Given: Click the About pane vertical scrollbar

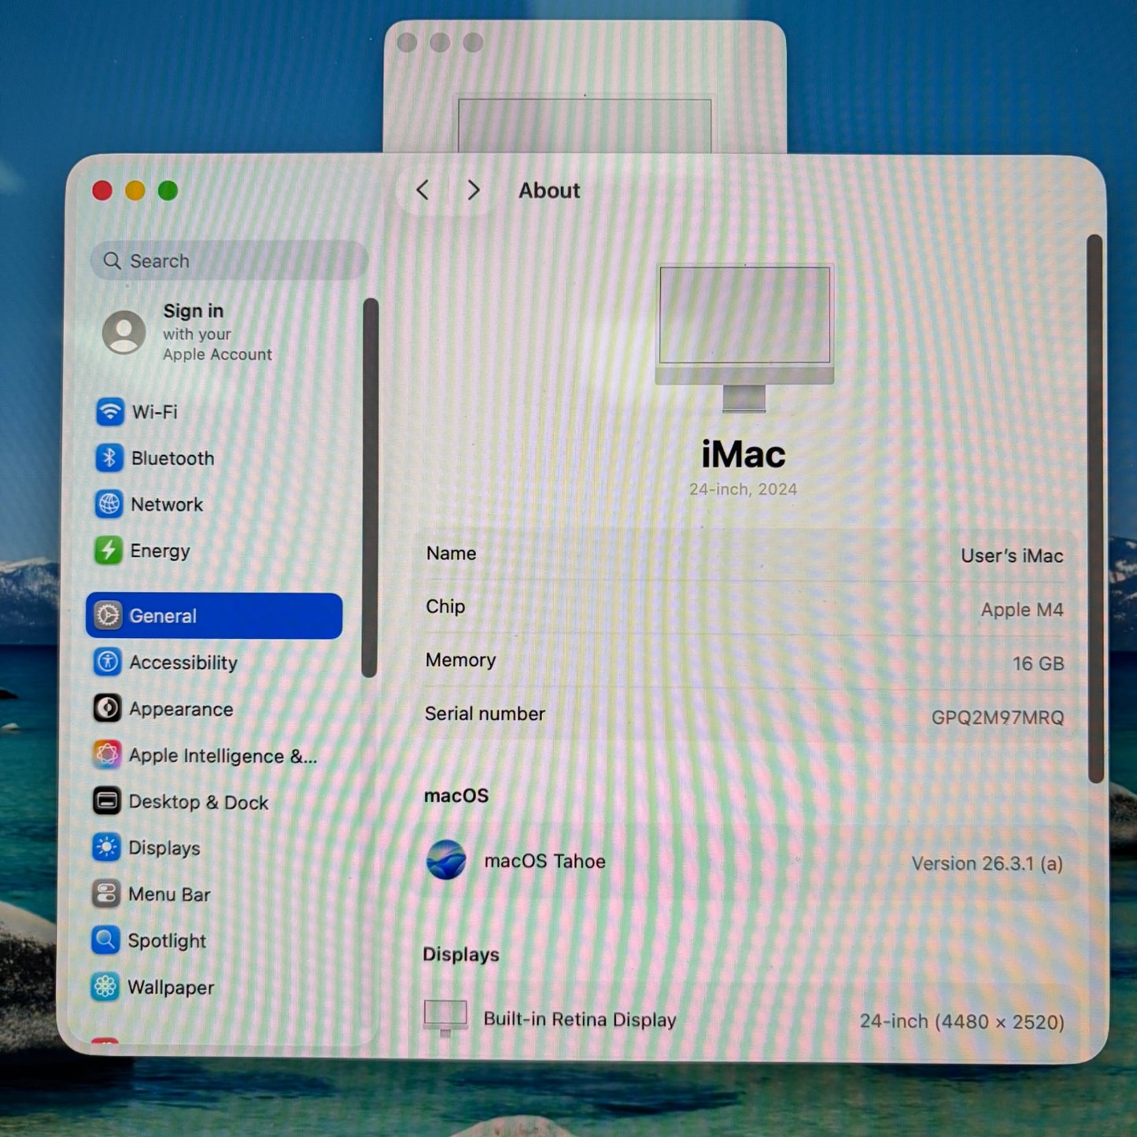Looking at the screenshot, I should click(1095, 508).
